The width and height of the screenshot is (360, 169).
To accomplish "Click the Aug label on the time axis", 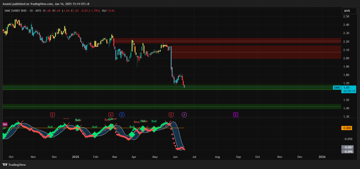I will [x=218, y=157].
